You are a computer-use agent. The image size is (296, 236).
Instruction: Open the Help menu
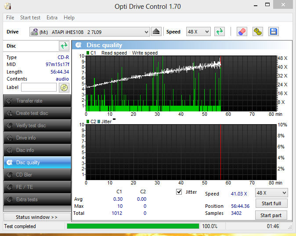(69, 18)
